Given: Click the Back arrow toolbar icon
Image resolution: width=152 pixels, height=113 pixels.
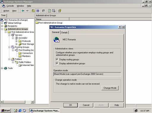Looking at the screenshot, I should click(23, 11).
